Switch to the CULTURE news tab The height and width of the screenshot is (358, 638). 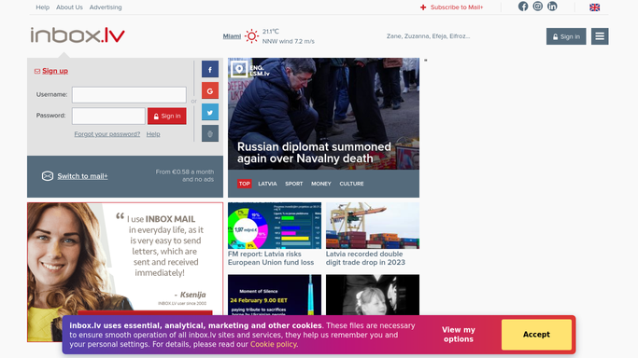pyautogui.click(x=351, y=184)
